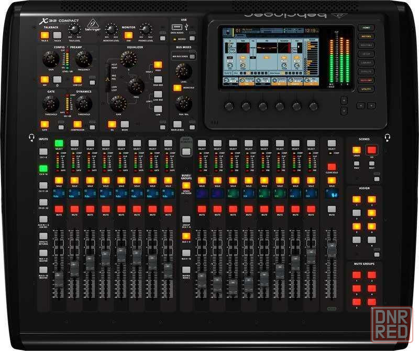419x351 pixels.
Task: Click the DAW Remote button
Action: tap(186, 152)
